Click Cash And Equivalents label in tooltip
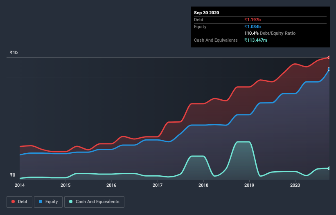Viewport: 336px width, 215px height. point(216,40)
